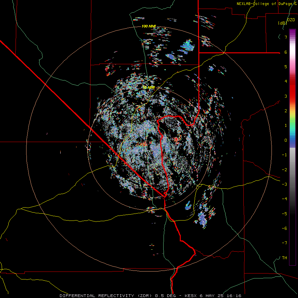This screenshot has width=298, height=298.
Task: Click the "-5" value on the color scale
Action: (x=284, y=214)
